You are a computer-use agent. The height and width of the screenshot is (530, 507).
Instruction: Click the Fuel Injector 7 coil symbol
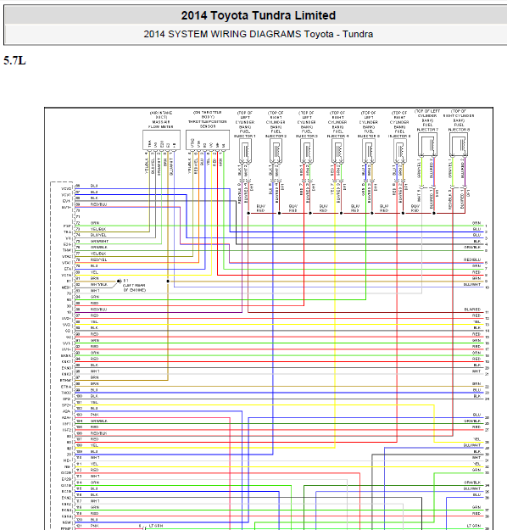pyautogui.click(x=427, y=145)
